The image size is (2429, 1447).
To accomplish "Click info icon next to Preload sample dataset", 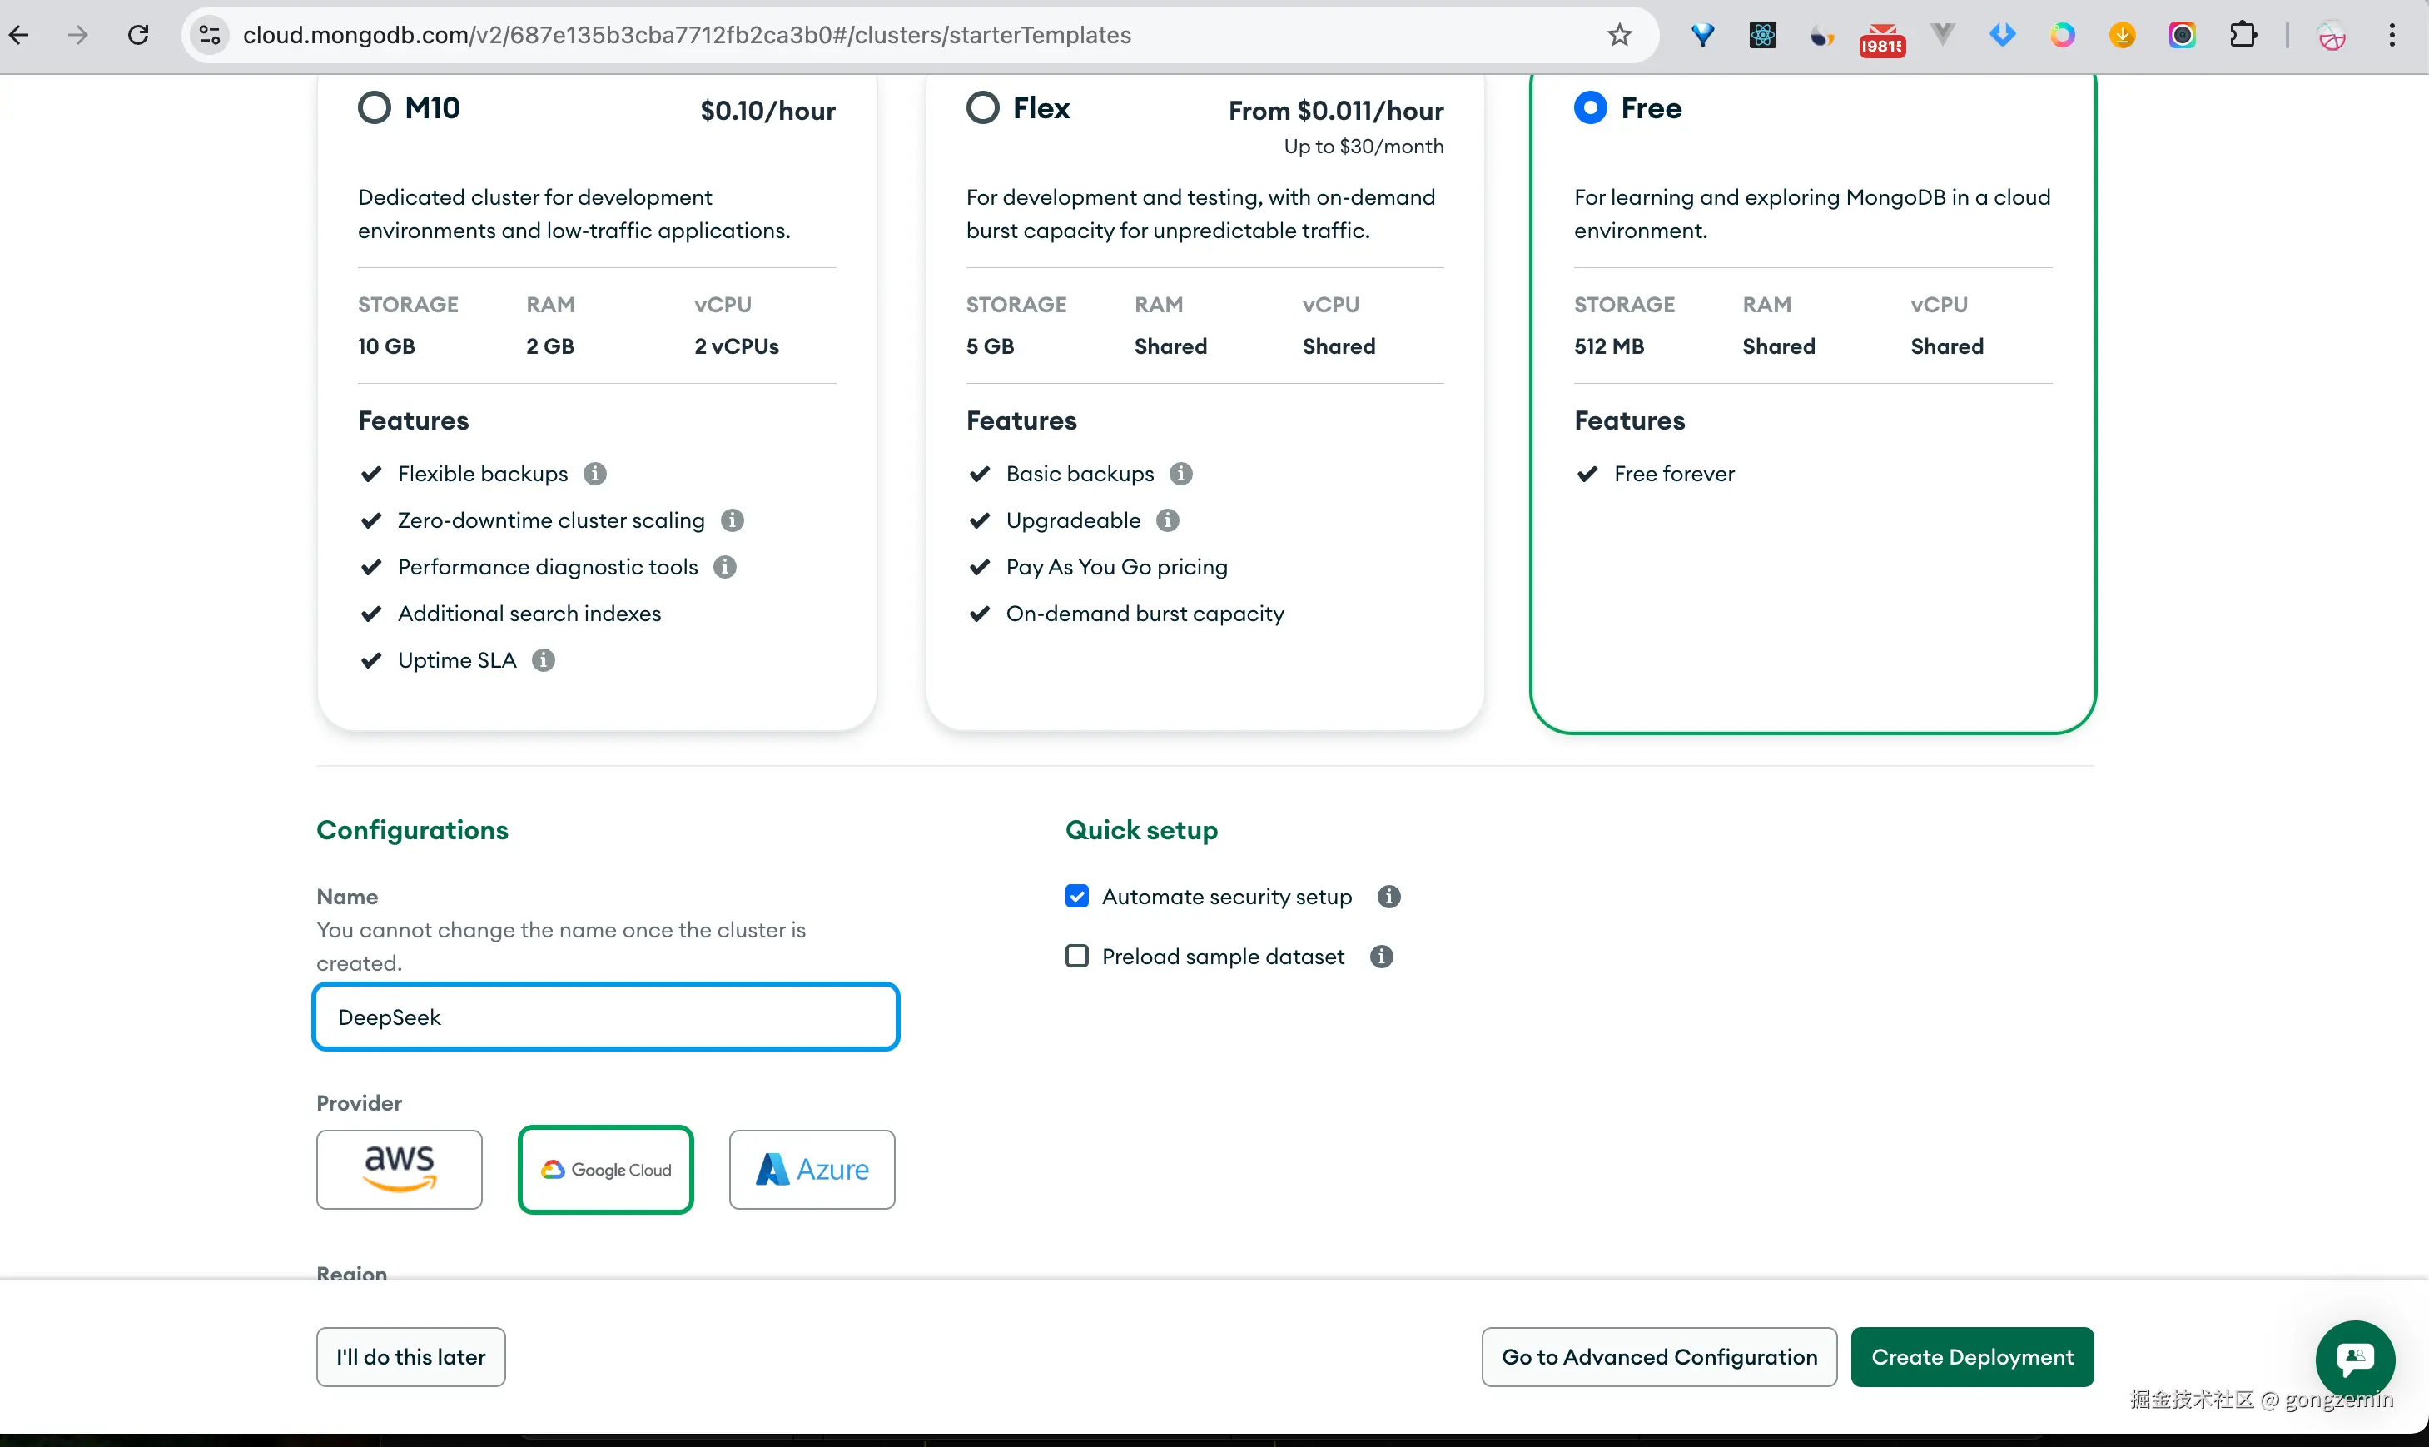I will point(1380,957).
